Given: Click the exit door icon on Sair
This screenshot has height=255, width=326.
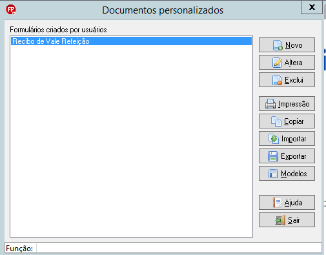Looking at the screenshot, I should click(x=280, y=220).
